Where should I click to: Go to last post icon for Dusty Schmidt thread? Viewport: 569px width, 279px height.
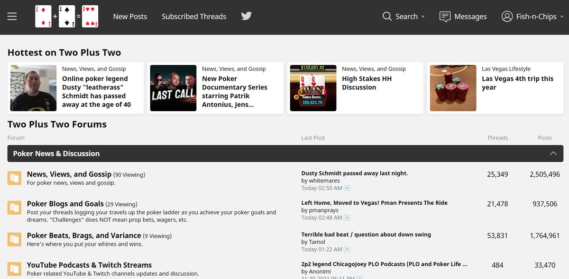(x=347, y=188)
